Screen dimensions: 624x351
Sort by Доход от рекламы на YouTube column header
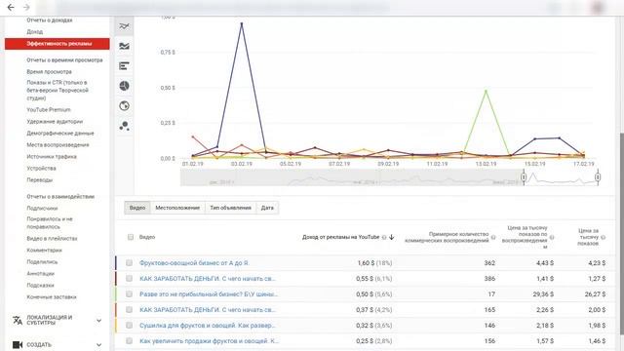pos(340,237)
